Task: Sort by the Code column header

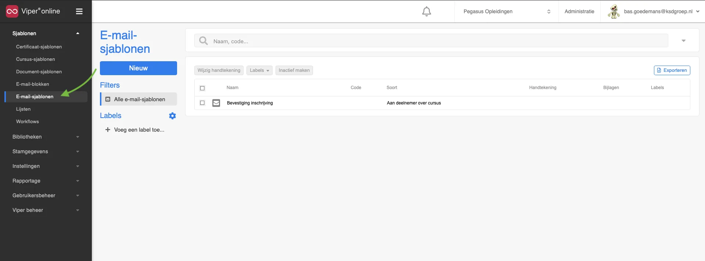Action: pyautogui.click(x=356, y=88)
